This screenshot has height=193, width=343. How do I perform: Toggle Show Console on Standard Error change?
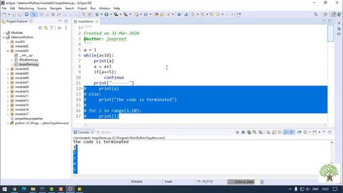(292, 132)
